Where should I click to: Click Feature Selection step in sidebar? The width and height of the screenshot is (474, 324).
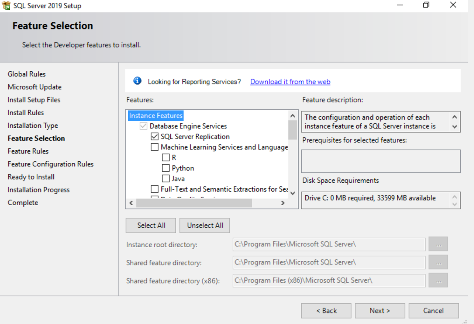pos(36,138)
